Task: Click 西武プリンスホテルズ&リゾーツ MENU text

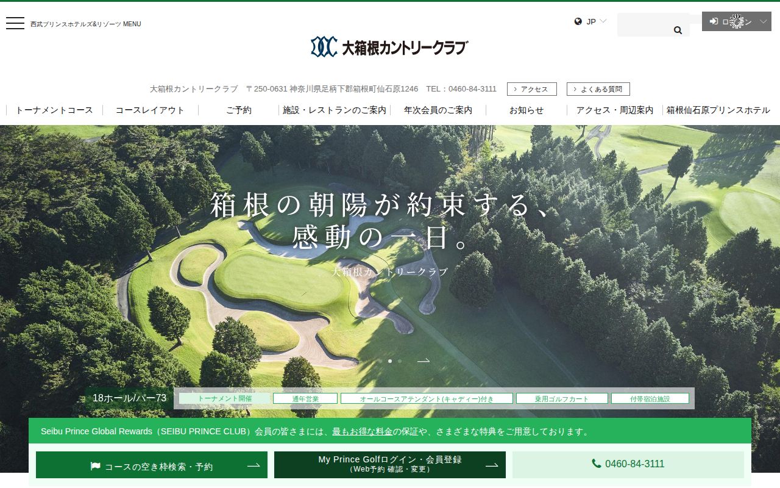Action: tap(86, 24)
